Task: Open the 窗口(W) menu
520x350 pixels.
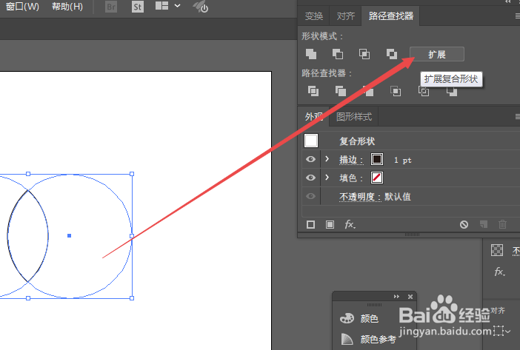Action: pos(22,7)
